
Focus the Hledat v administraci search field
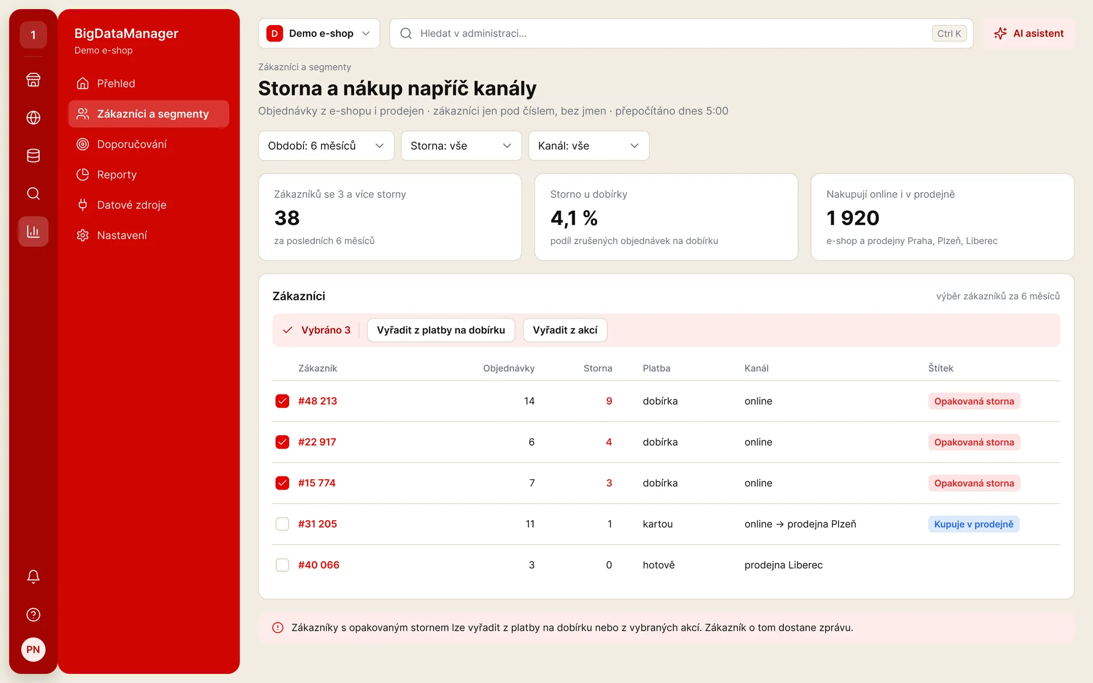(x=681, y=34)
